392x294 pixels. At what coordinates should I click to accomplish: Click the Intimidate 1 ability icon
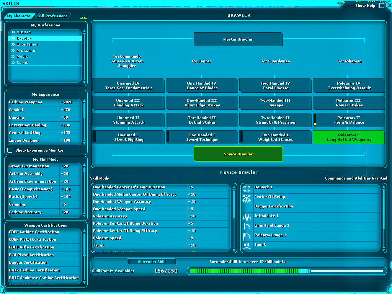pyautogui.click(x=247, y=217)
